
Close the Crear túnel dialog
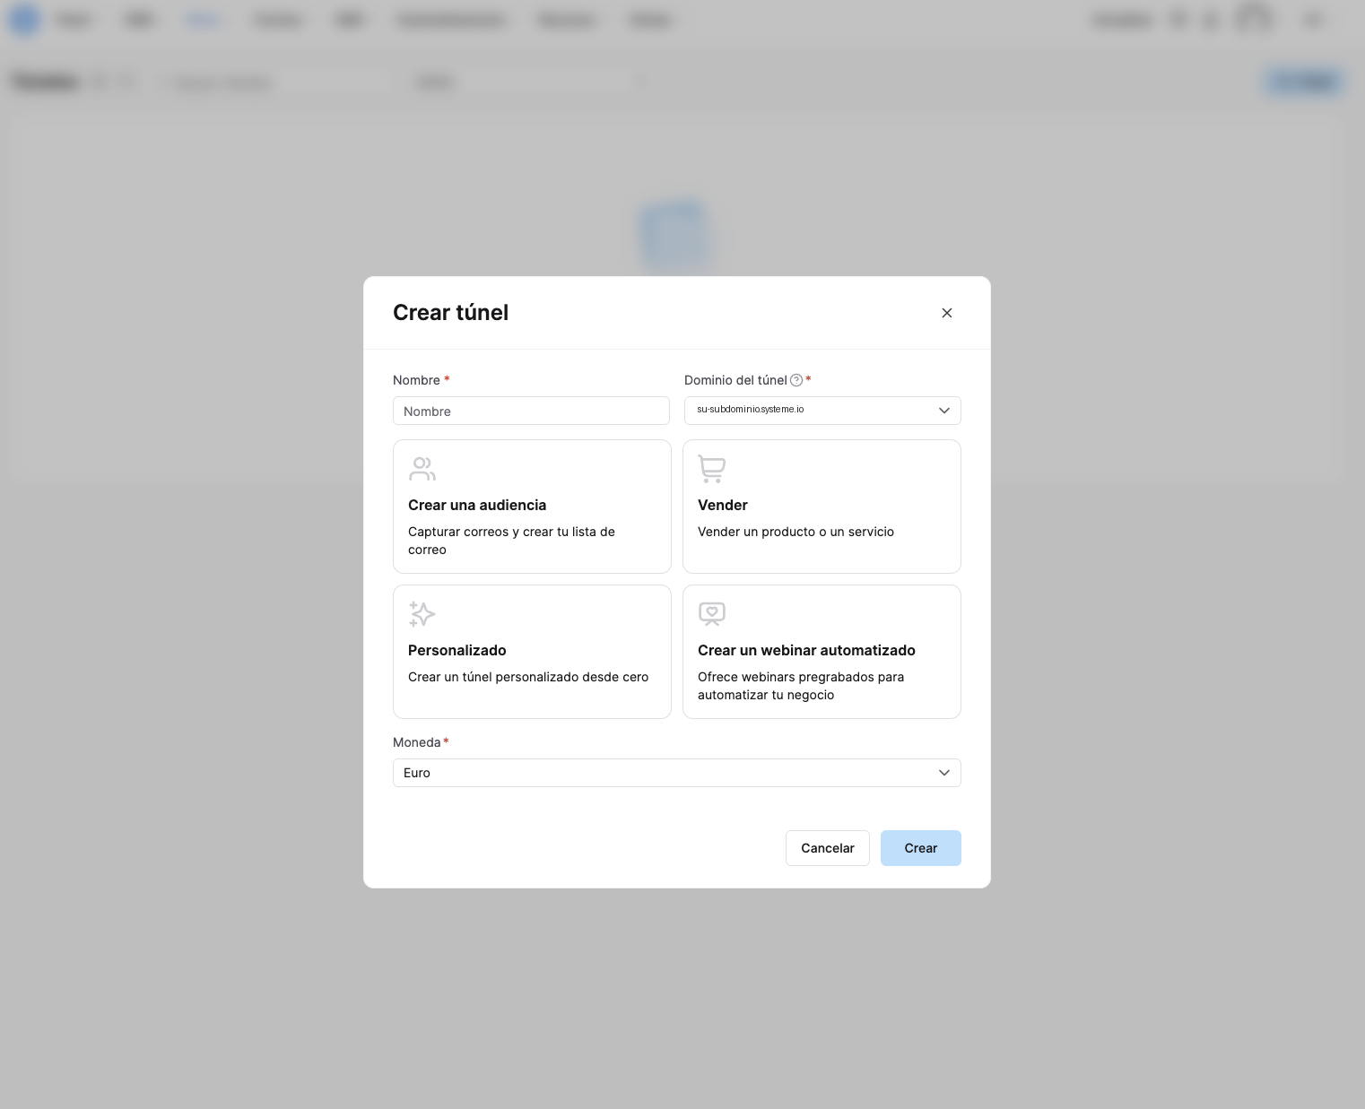[x=946, y=313]
